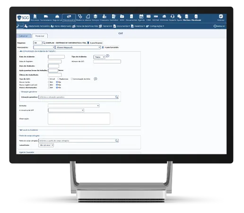The height and width of the screenshot is (213, 244).
Task: Collapse Comunicação de Acidente de Trabalho section
Action: click(21, 51)
